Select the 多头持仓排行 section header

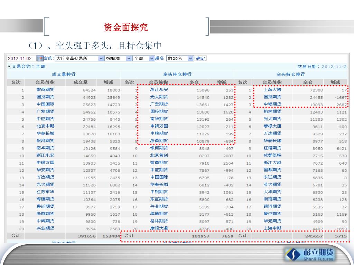[177, 75]
